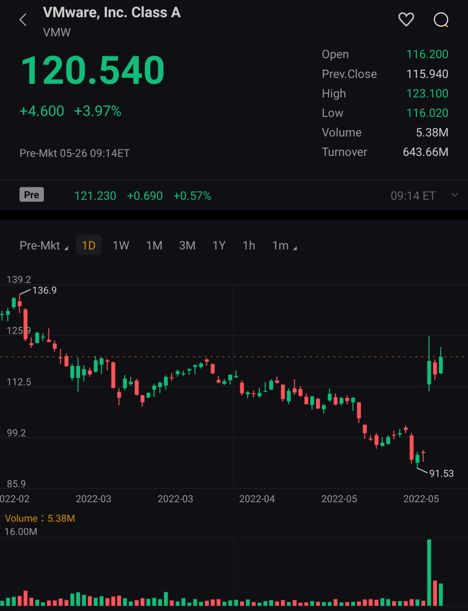Add VMW to favorites with heart icon
Screen dimensions: 468x611
pos(406,19)
